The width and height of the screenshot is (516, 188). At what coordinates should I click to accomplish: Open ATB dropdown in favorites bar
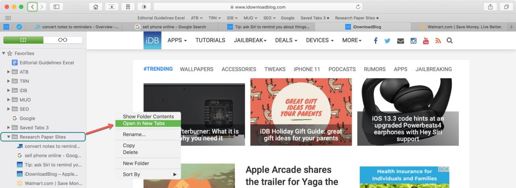click(197, 18)
